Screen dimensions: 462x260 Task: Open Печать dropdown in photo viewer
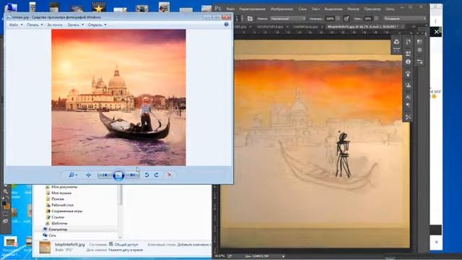pos(35,25)
